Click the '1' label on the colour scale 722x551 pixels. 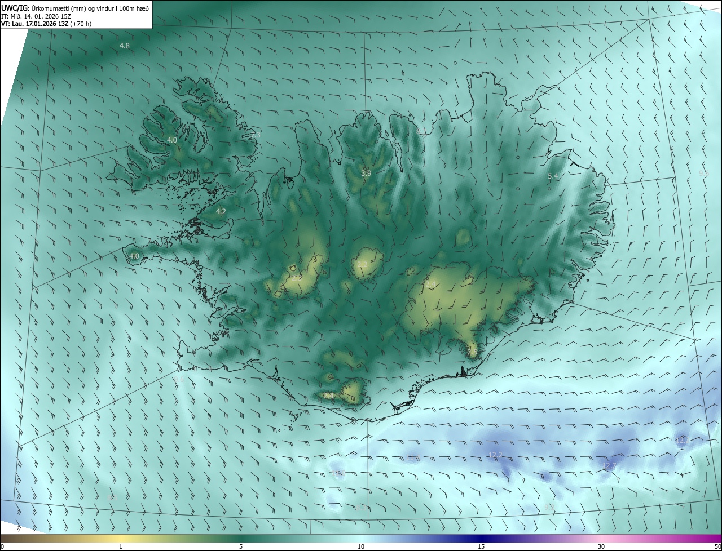tap(121, 546)
